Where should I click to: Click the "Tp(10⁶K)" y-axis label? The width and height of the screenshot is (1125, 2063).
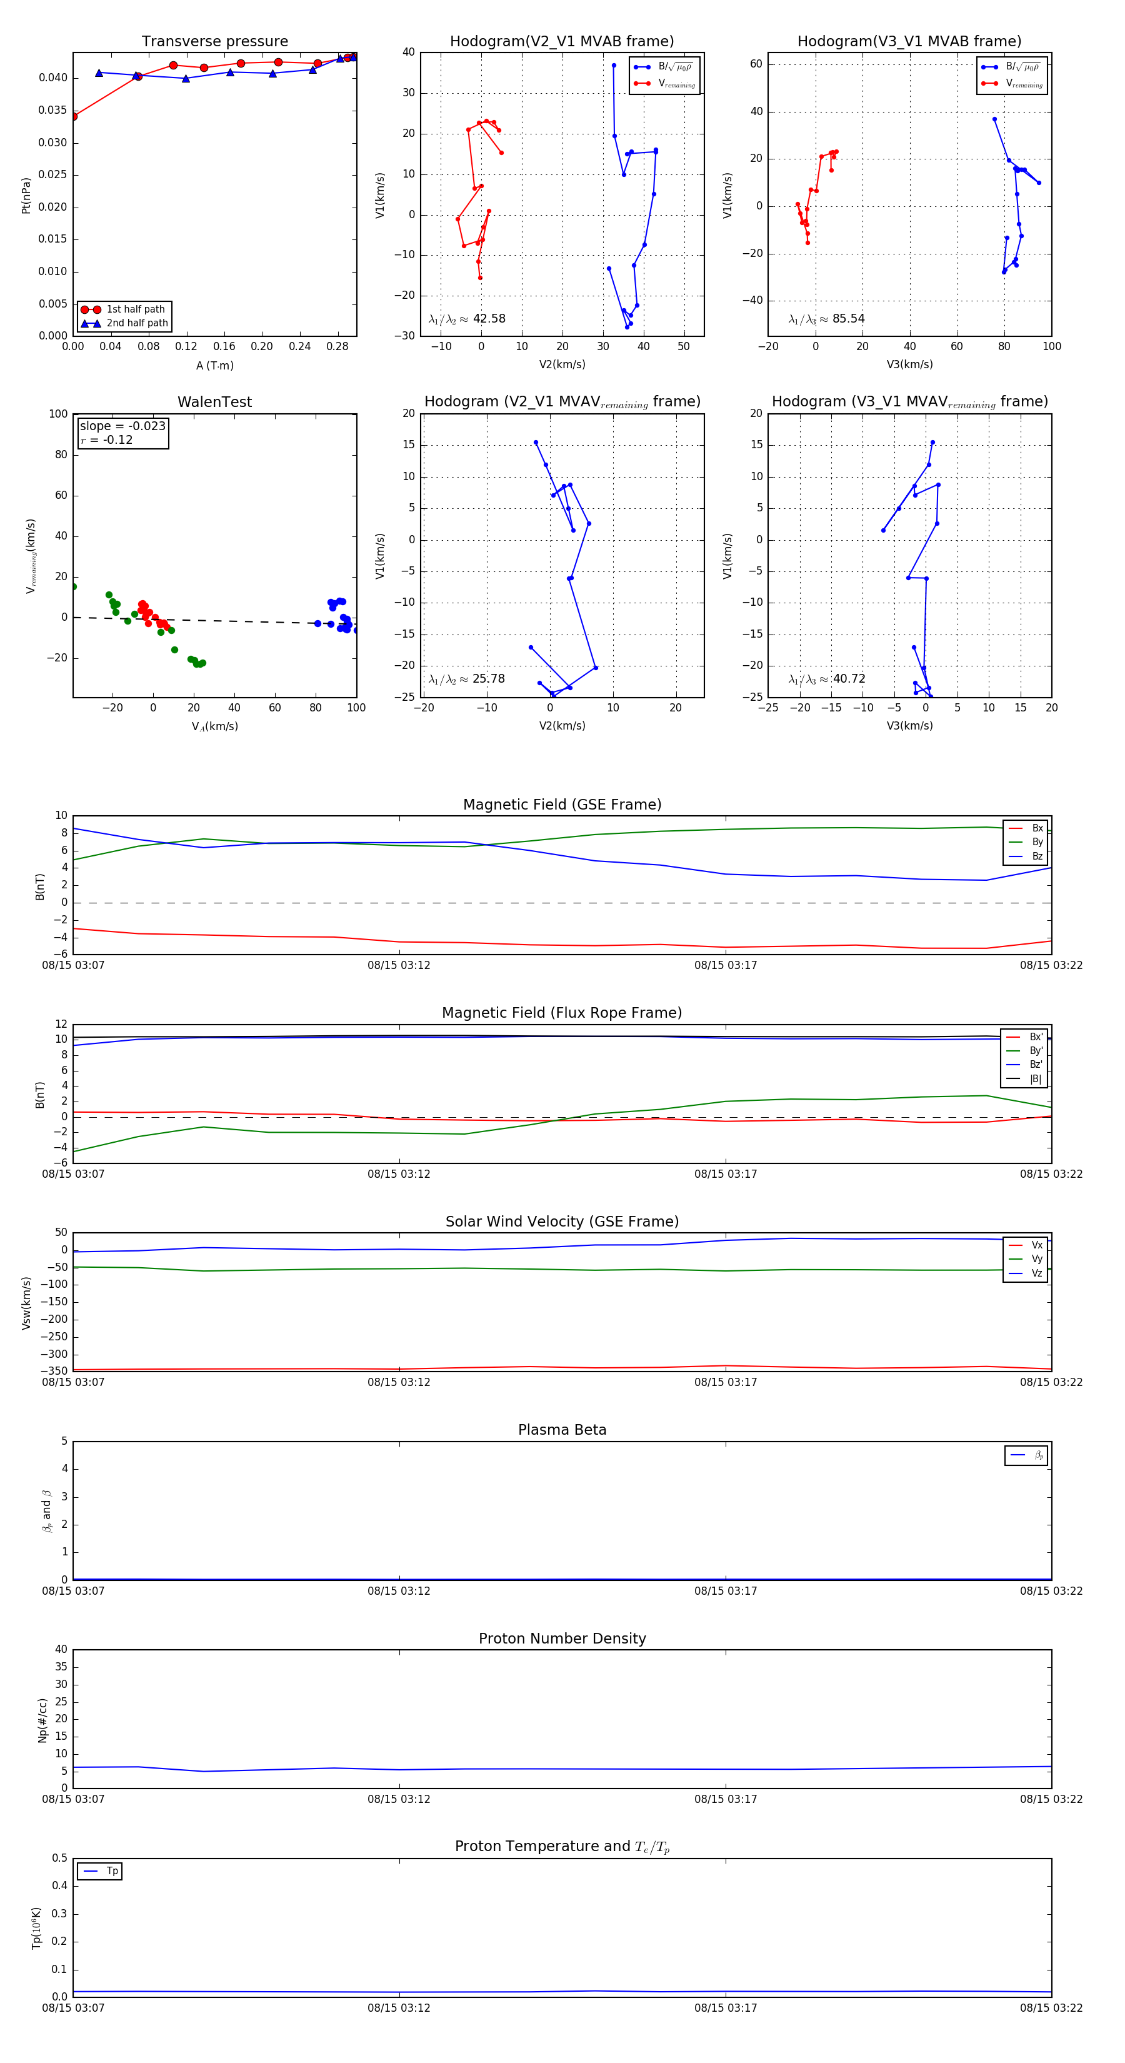[x=36, y=1929]
